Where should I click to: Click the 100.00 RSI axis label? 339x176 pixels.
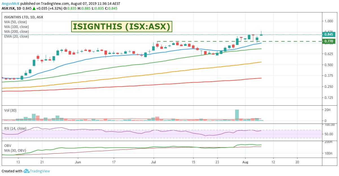329,125
